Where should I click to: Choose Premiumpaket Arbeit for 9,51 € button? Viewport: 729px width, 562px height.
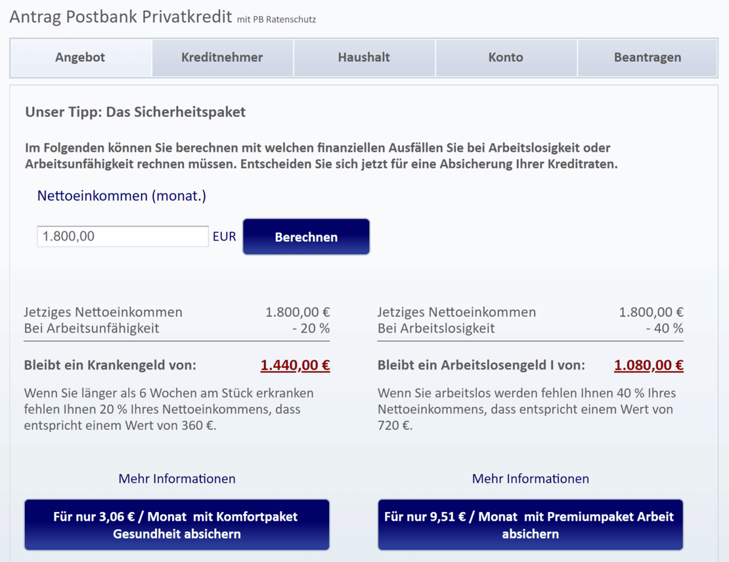531,525
